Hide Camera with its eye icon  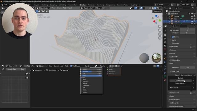192,16
